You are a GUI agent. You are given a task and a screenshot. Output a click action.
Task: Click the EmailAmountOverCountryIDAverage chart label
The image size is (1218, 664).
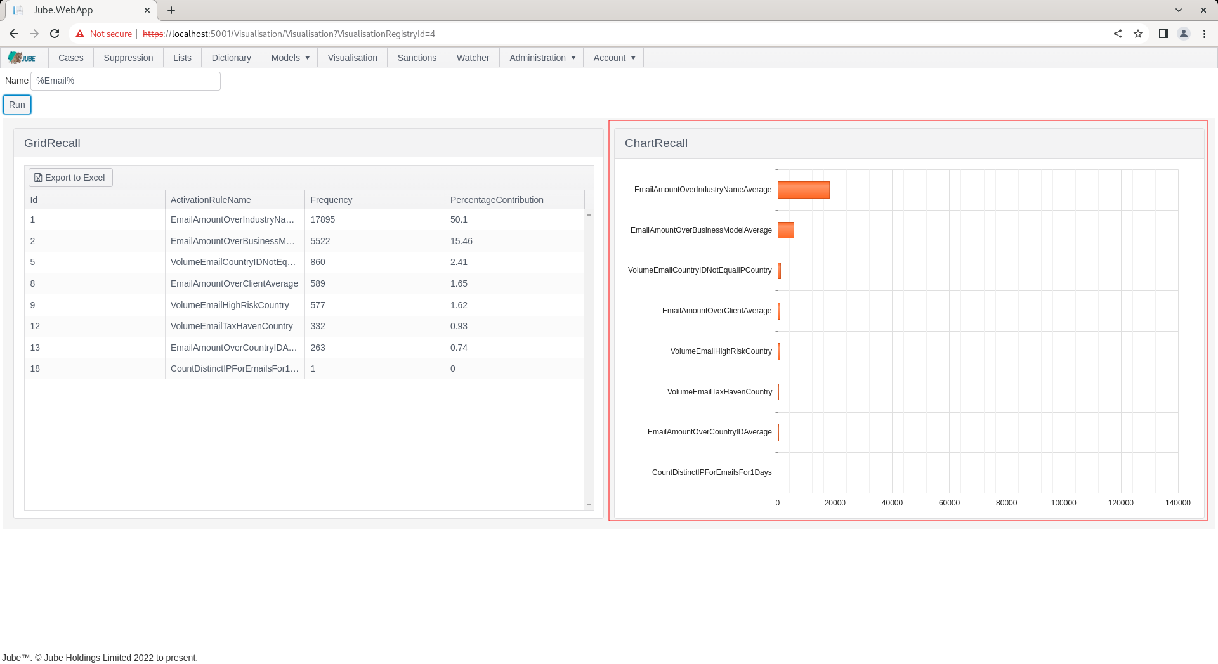tap(709, 432)
